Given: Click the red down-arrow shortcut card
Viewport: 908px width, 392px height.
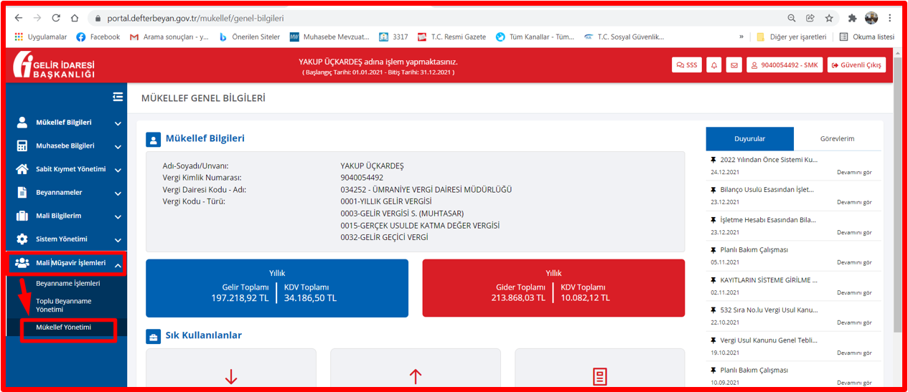Looking at the screenshot, I should point(230,371).
